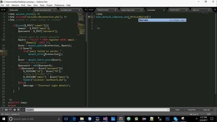This screenshot has width=217, height=122.
Task: Toggle case sensitive option (Aa)
Action: click(6, 110)
